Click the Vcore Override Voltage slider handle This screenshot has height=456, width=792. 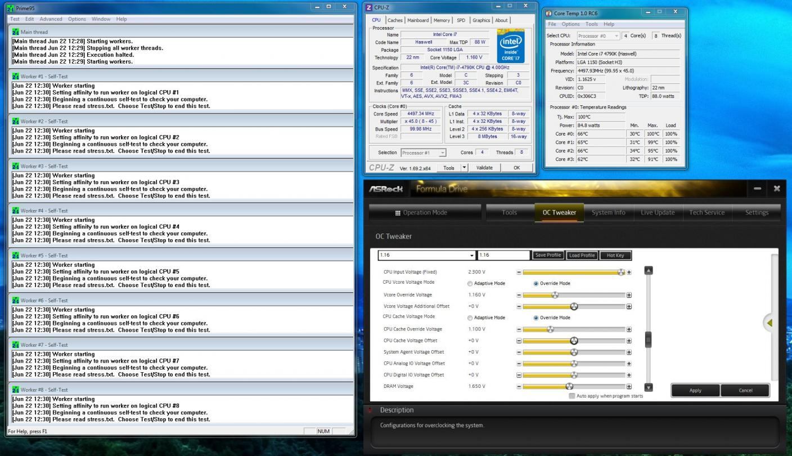pyautogui.click(x=555, y=294)
